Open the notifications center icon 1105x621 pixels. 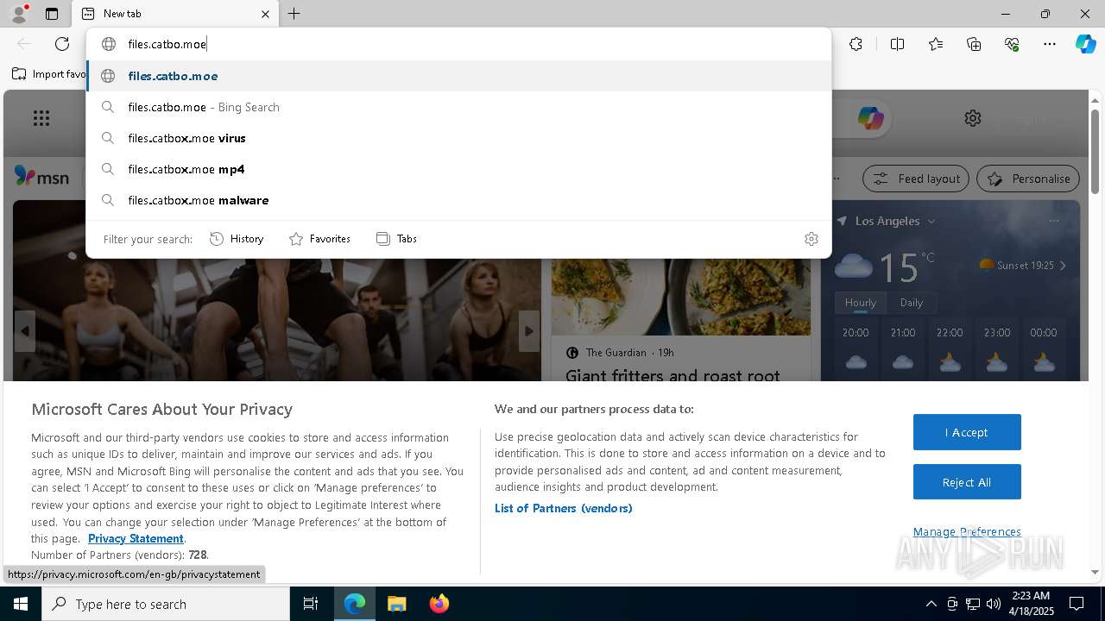click(x=1077, y=604)
